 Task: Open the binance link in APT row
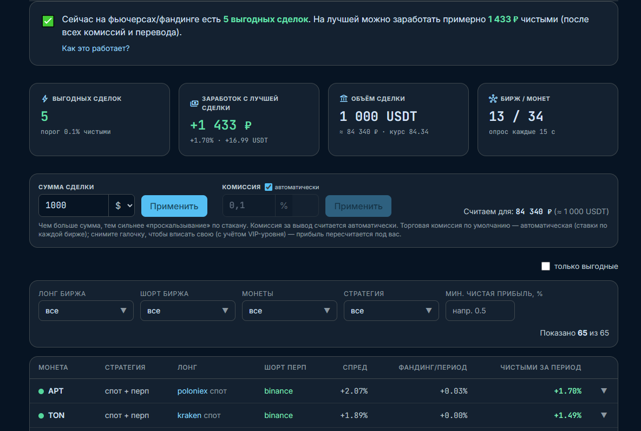278,391
